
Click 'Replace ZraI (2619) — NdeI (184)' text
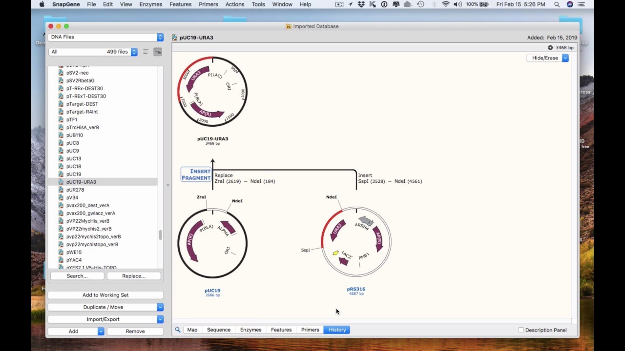[245, 178]
